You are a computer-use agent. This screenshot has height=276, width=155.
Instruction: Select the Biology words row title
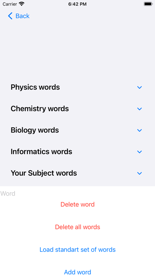click(x=35, y=130)
